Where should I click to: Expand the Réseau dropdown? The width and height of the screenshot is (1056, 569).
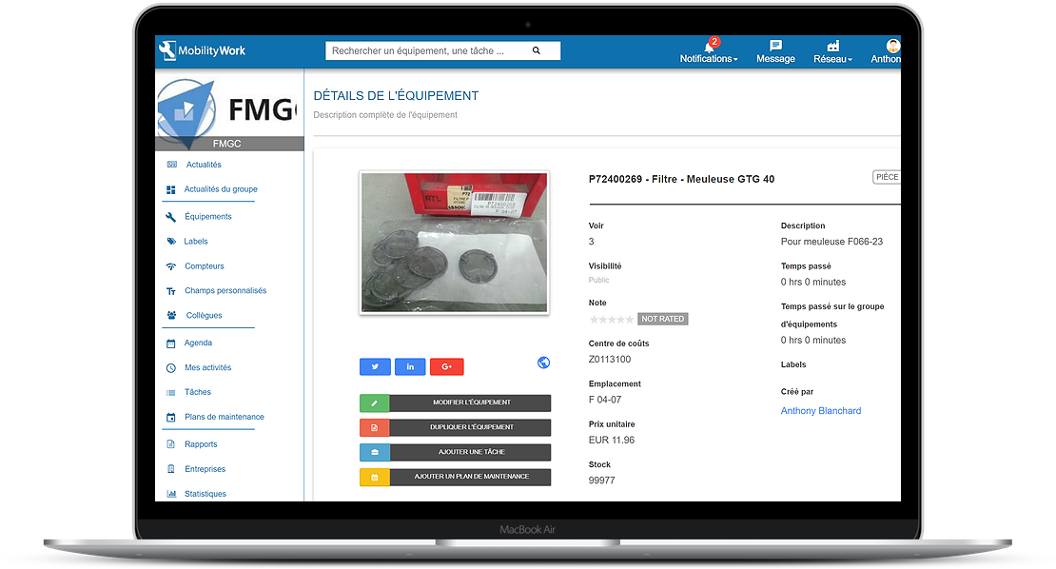[833, 51]
